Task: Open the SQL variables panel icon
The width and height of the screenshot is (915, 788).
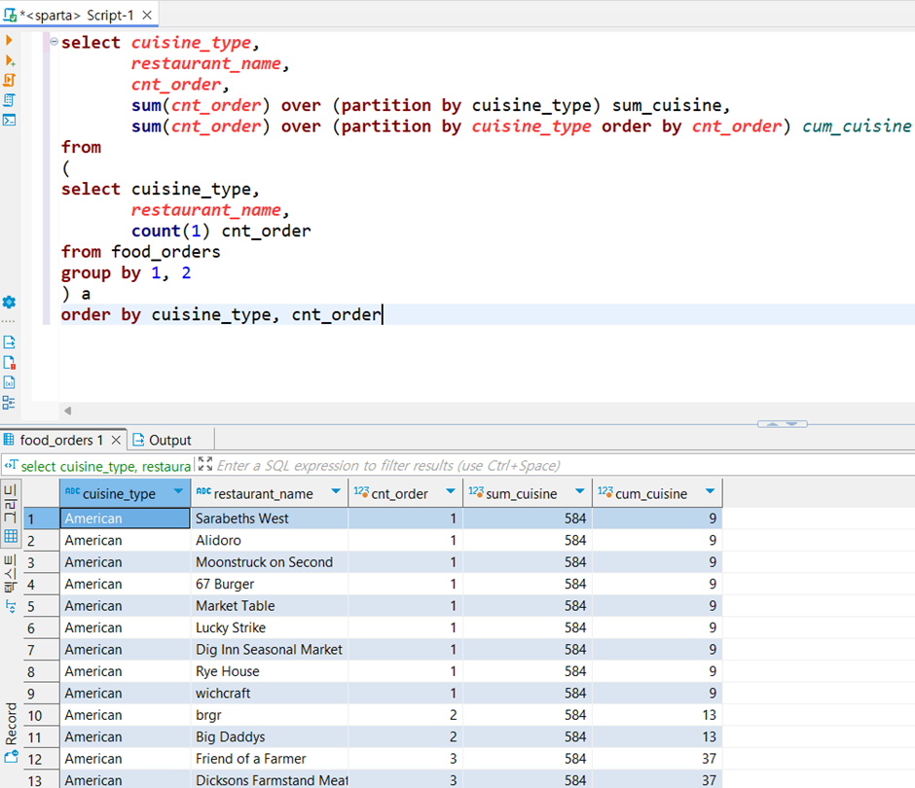Action: tap(9, 382)
